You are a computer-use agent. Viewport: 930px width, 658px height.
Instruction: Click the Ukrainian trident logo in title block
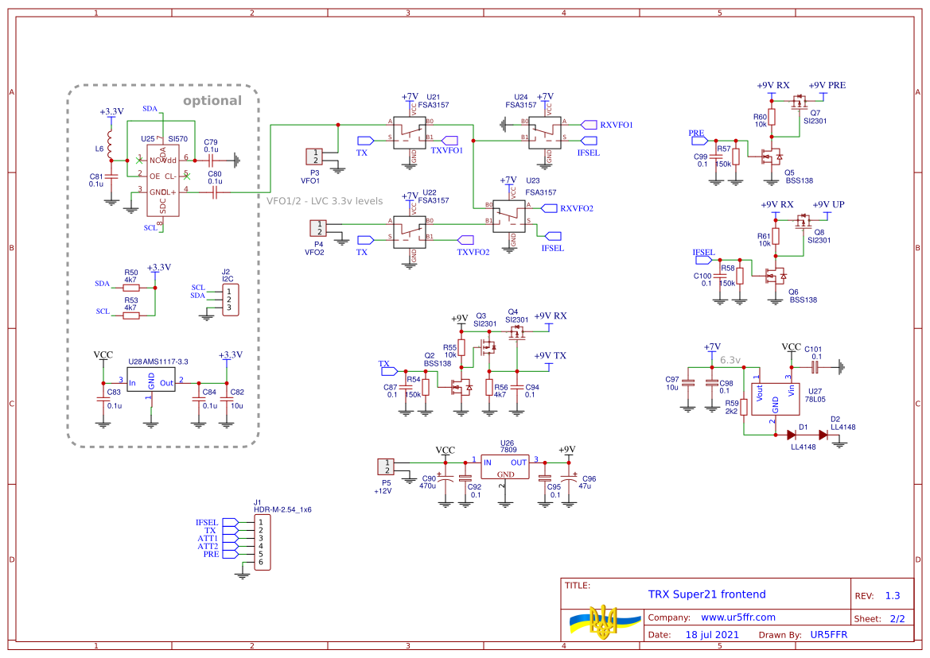coord(604,624)
